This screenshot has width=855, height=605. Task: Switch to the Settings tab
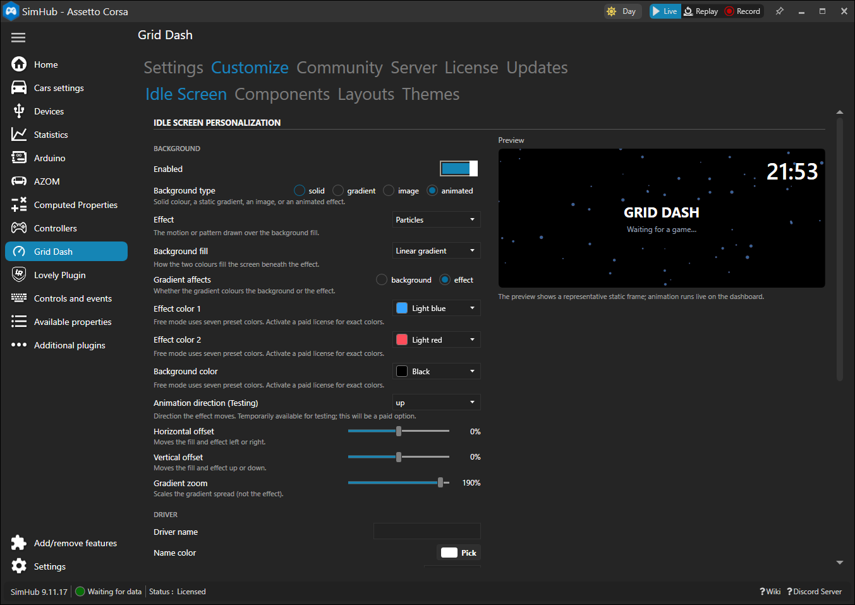click(x=173, y=68)
